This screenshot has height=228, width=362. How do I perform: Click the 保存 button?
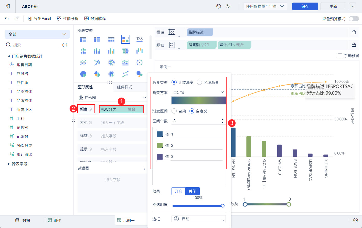(x=305, y=6)
